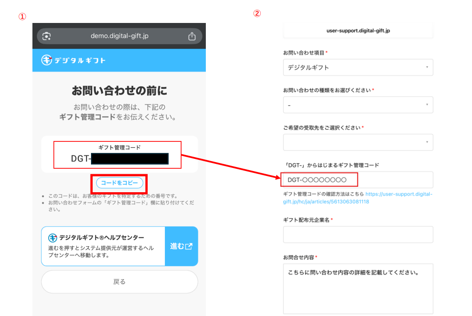Click the DGT- gift management code input field
The image size is (472, 316).
click(x=358, y=180)
